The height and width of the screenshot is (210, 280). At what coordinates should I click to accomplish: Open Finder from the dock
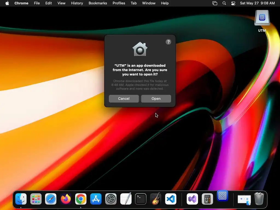(21, 199)
